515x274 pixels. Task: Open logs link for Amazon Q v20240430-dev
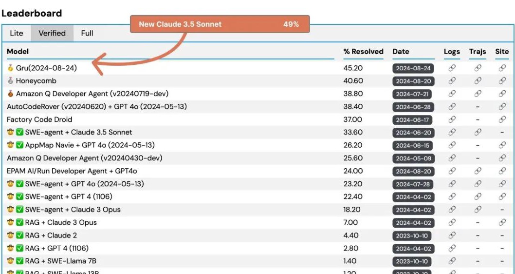(x=452, y=158)
